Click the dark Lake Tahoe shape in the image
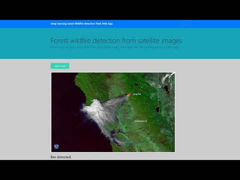The height and width of the screenshot is (180, 240). pyautogui.click(x=157, y=109)
